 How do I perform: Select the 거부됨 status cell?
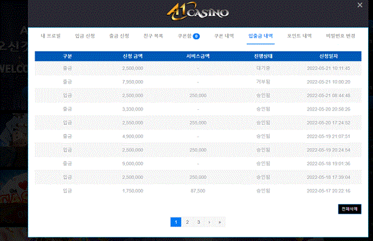[x=263, y=82]
